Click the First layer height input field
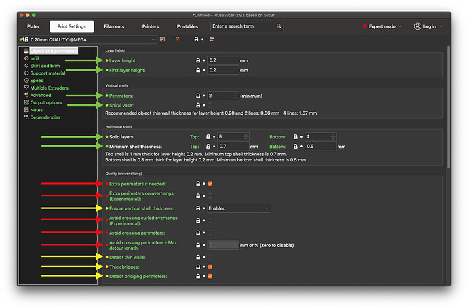This screenshot has height=308, width=468. (x=222, y=70)
